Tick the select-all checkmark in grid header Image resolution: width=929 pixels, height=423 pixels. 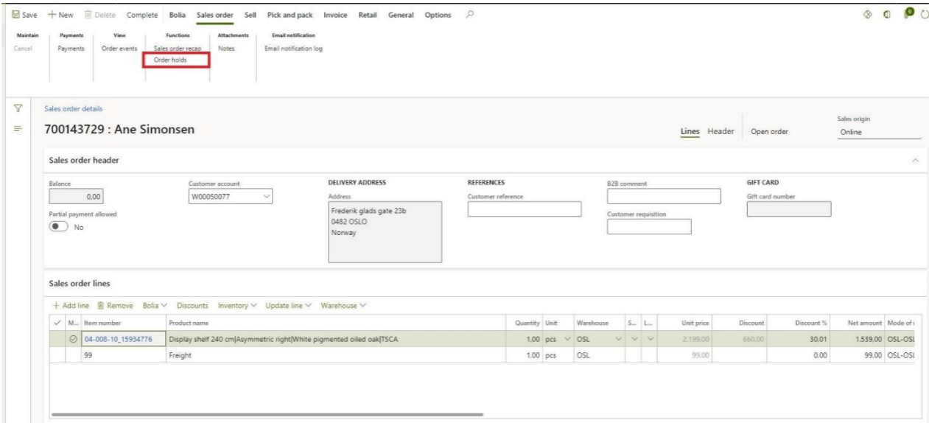pos(57,323)
